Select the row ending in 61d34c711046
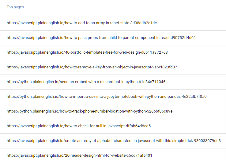 (113, 82)
